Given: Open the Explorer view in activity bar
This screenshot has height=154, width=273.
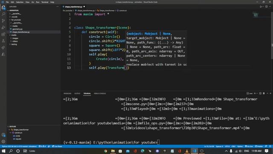Looking at the screenshot, I should click(x=3, y=8).
